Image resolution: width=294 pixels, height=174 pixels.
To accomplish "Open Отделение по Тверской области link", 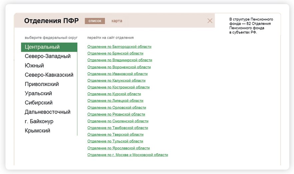I will pos(115,135).
